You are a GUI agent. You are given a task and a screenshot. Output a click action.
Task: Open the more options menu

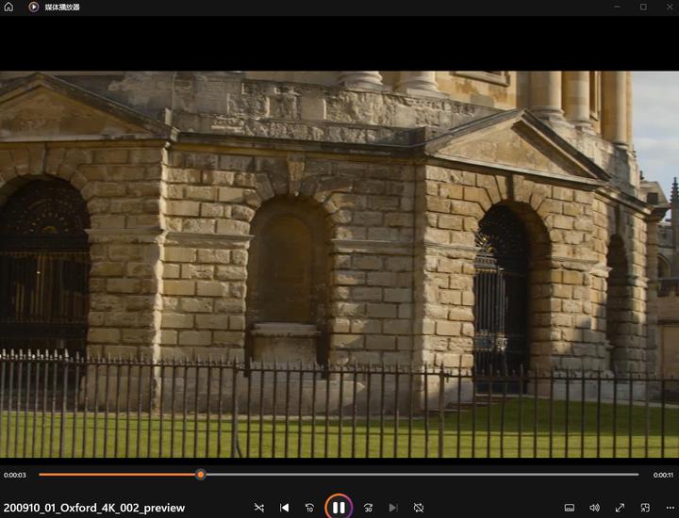pos(670,508)
